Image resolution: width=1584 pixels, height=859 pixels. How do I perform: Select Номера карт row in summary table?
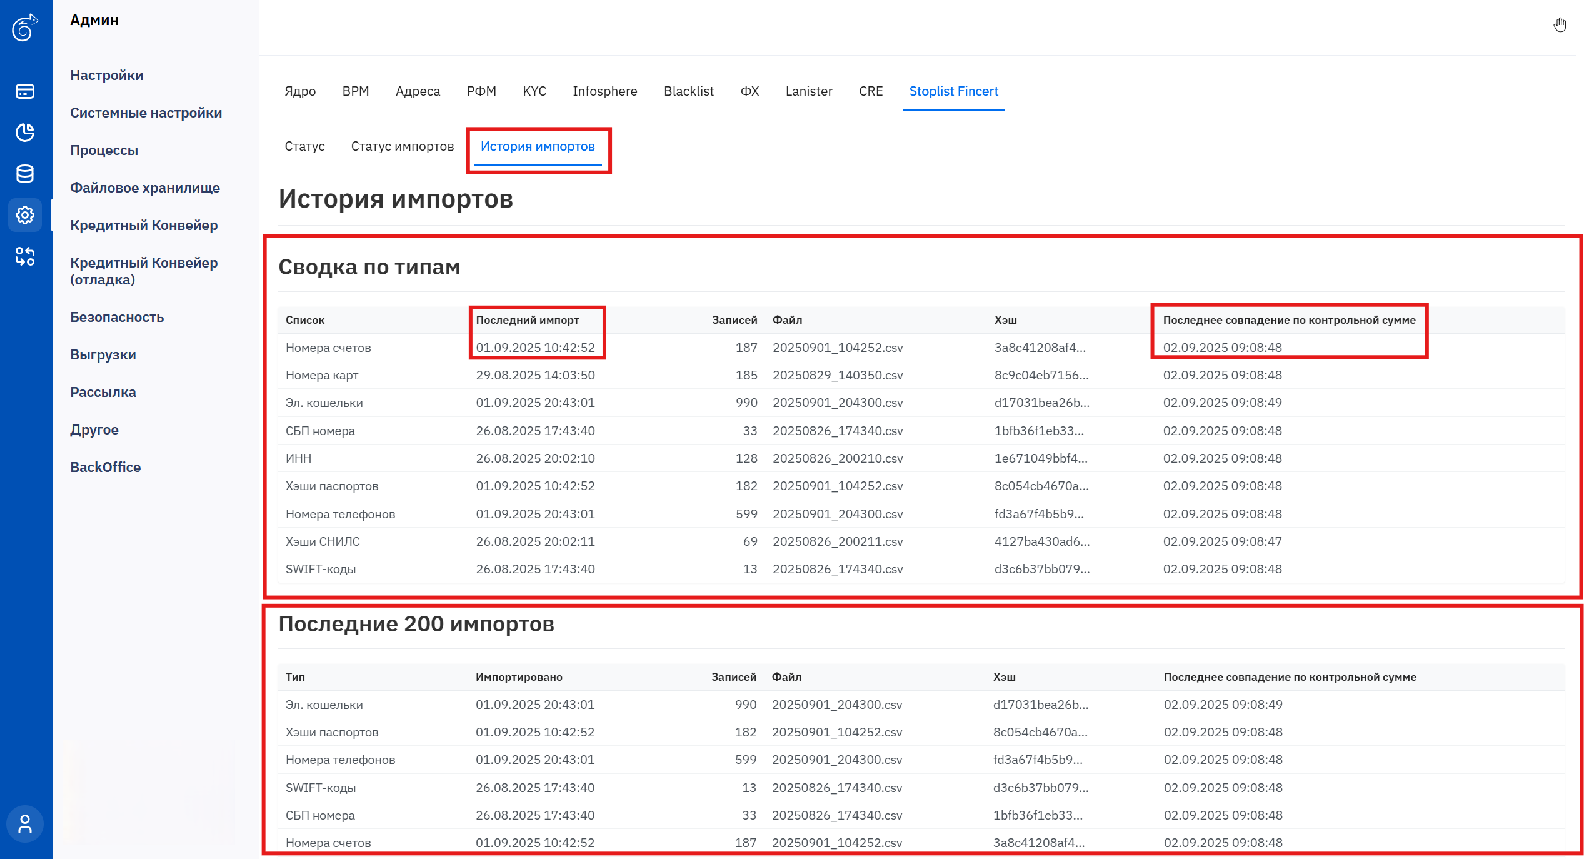(x=921, y=375)
